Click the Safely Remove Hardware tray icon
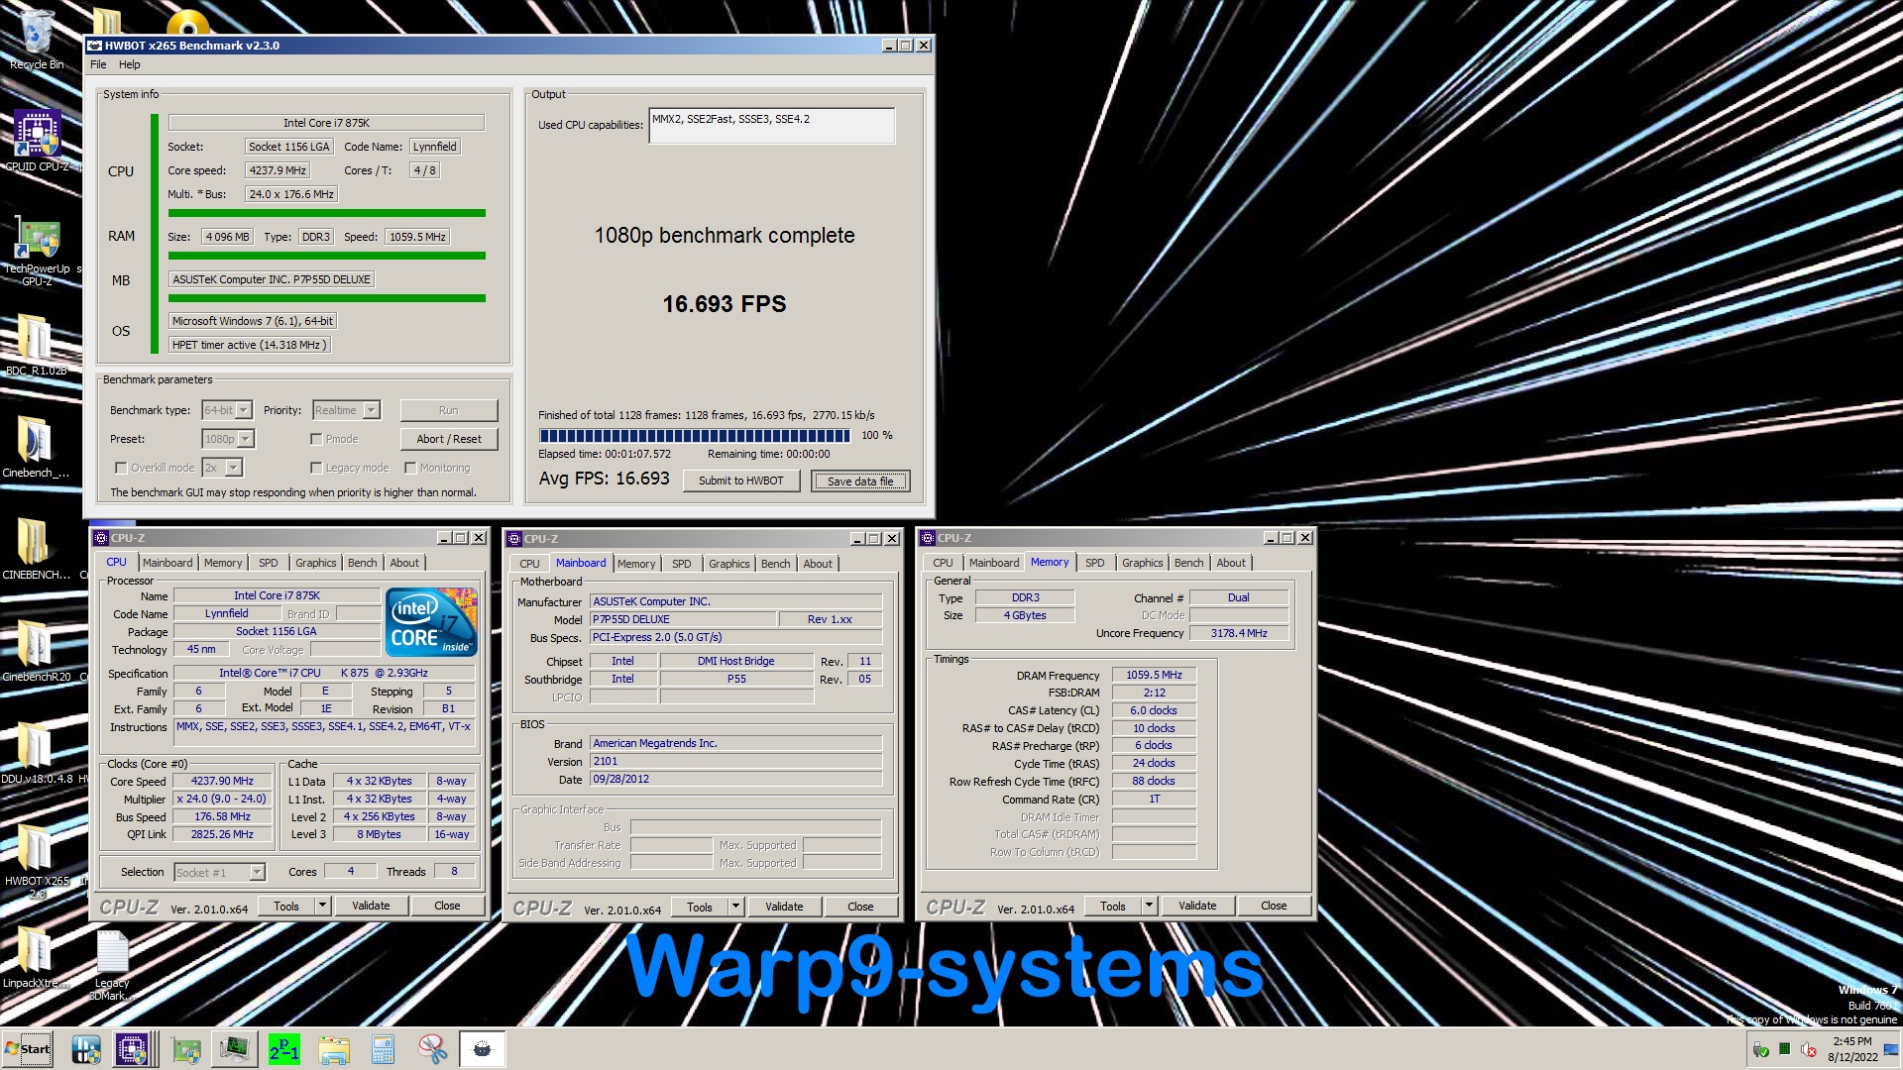This screenshot has width=1903, height=1070. tap(1760, 1049)
